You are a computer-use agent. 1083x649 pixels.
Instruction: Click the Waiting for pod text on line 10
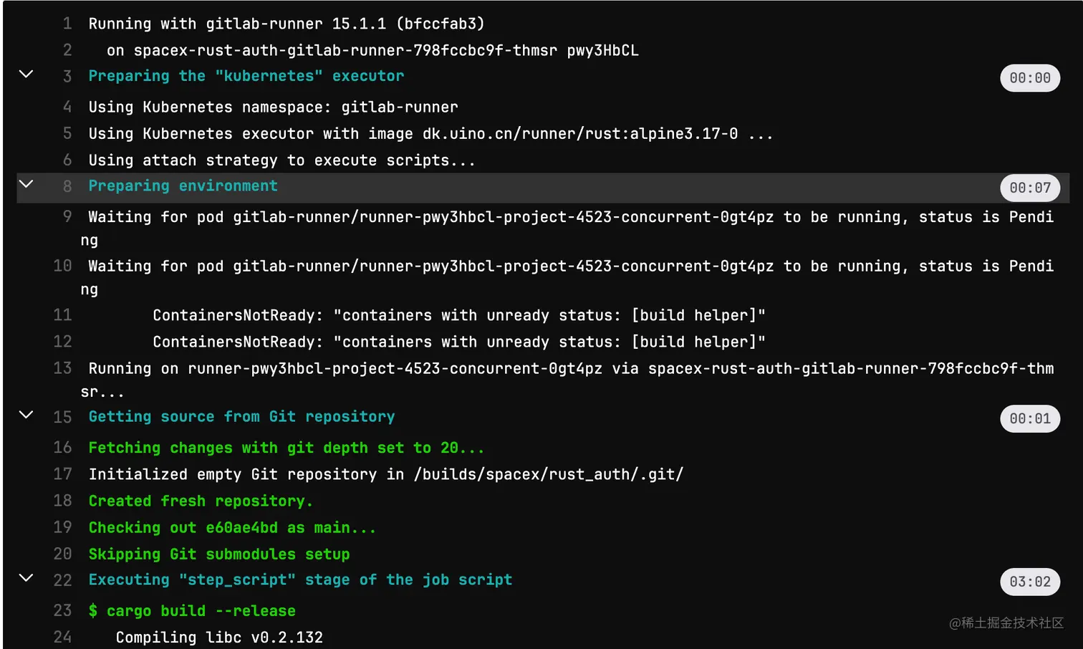pos(567,277)
